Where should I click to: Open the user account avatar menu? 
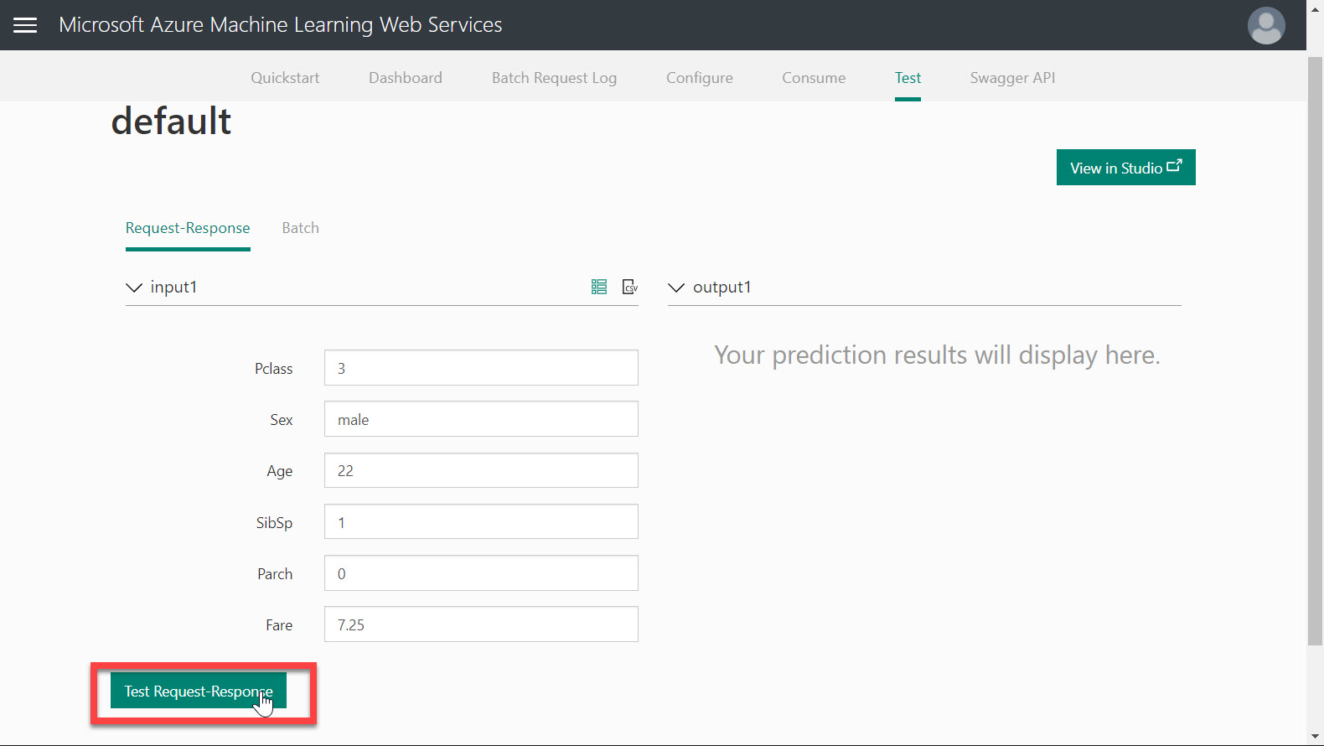pyautogui.click(x=1266, y=25)
